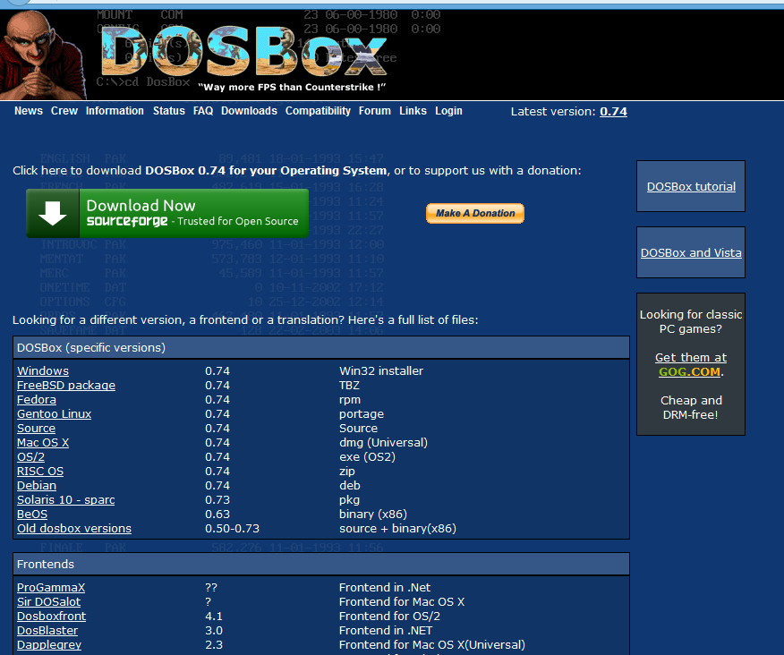Open the Debian package link
Viewport: 784px width, 655px height.
[x=37, y=486]
